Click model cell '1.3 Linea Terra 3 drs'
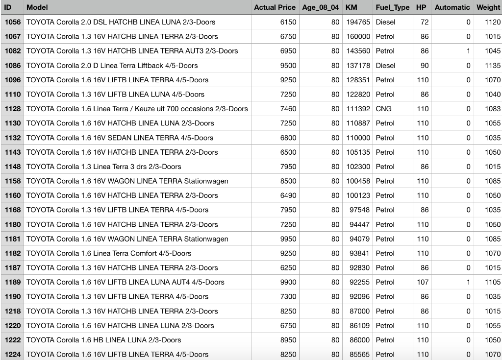The height and width of the screenshot is (360, 502). point(137,167)
